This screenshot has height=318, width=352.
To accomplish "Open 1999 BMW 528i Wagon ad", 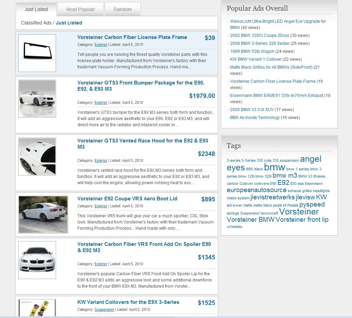I will click(x=252, y=51).
